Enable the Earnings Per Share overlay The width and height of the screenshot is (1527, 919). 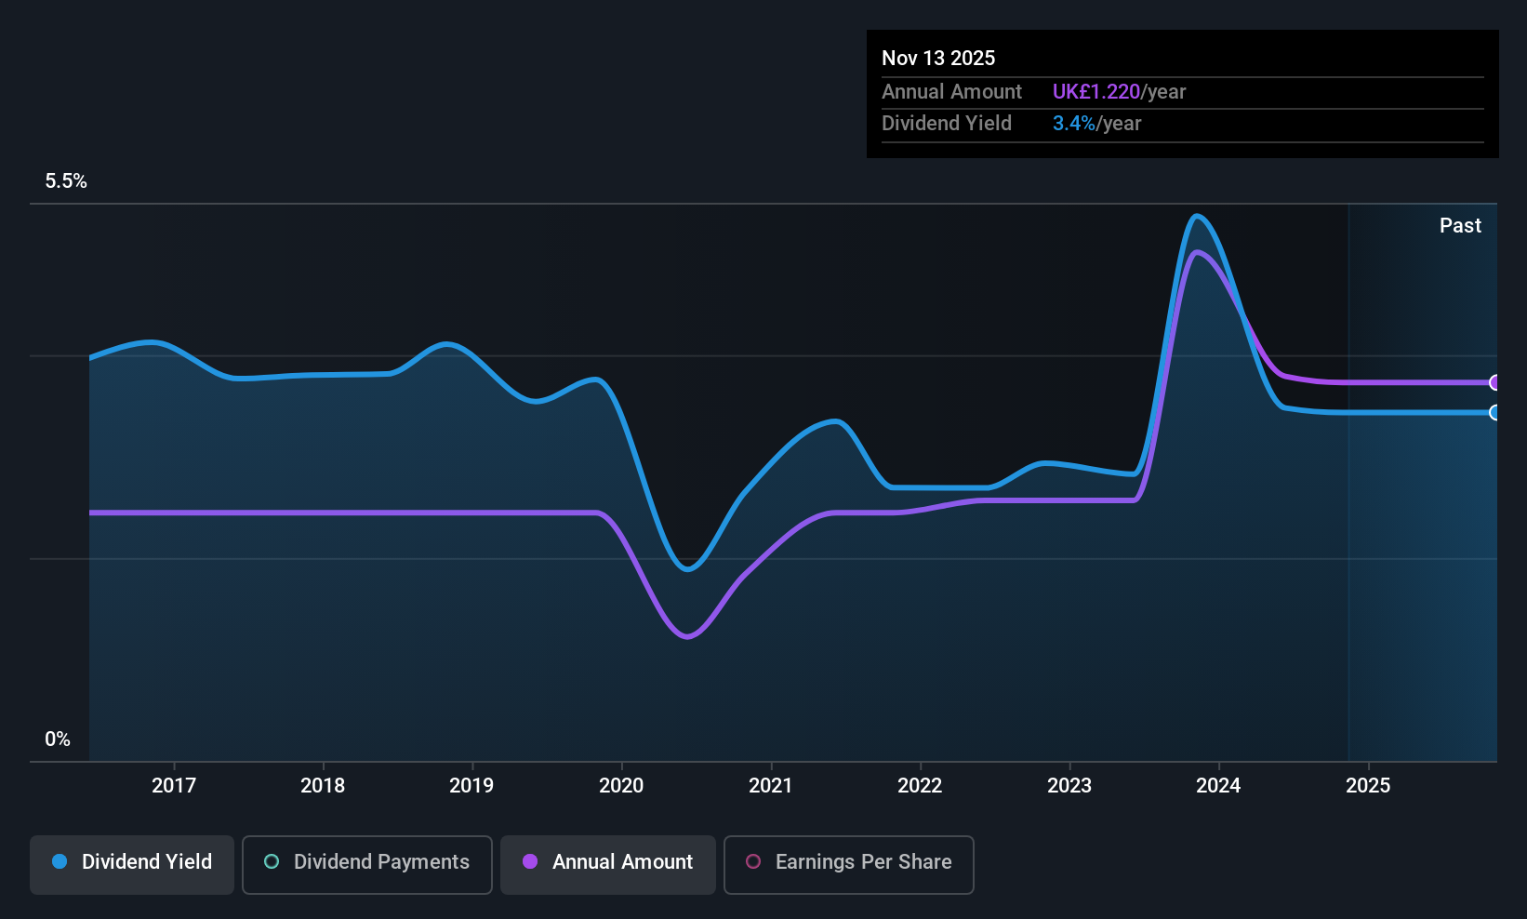click(x=847, y=864)
